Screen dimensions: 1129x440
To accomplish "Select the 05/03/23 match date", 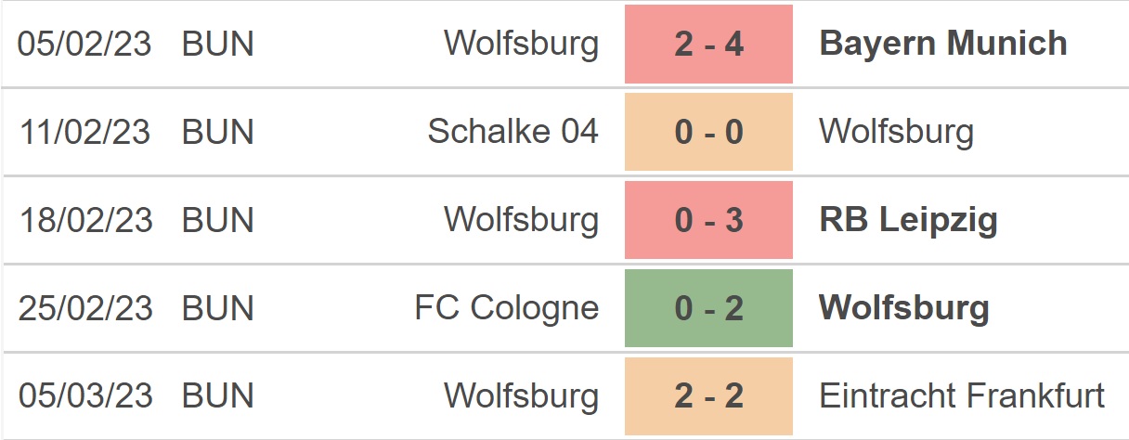I will 84,396.
